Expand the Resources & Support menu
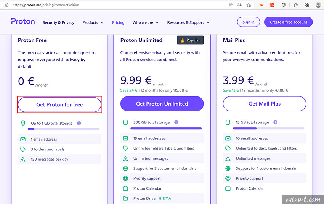The width and height of the screenshot is (324, 204). pyautogui.click(x=188, y=22)
